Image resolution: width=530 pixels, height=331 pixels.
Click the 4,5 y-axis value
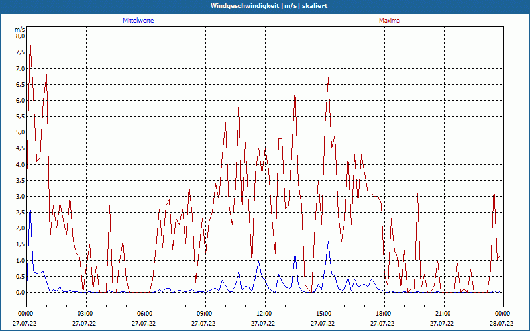point(20,148)
